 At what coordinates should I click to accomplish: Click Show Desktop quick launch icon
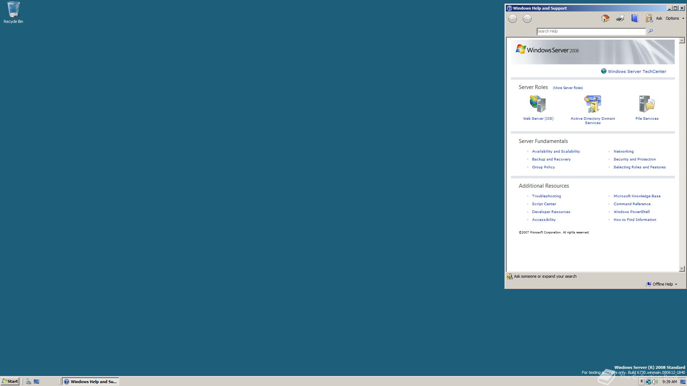click(x=36, y=381)
